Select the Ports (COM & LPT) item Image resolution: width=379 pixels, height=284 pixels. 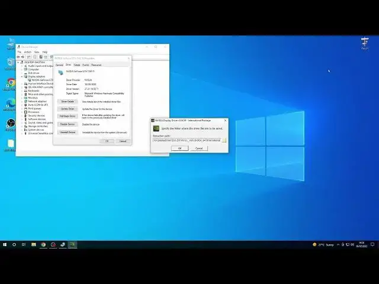pos(36,105)
